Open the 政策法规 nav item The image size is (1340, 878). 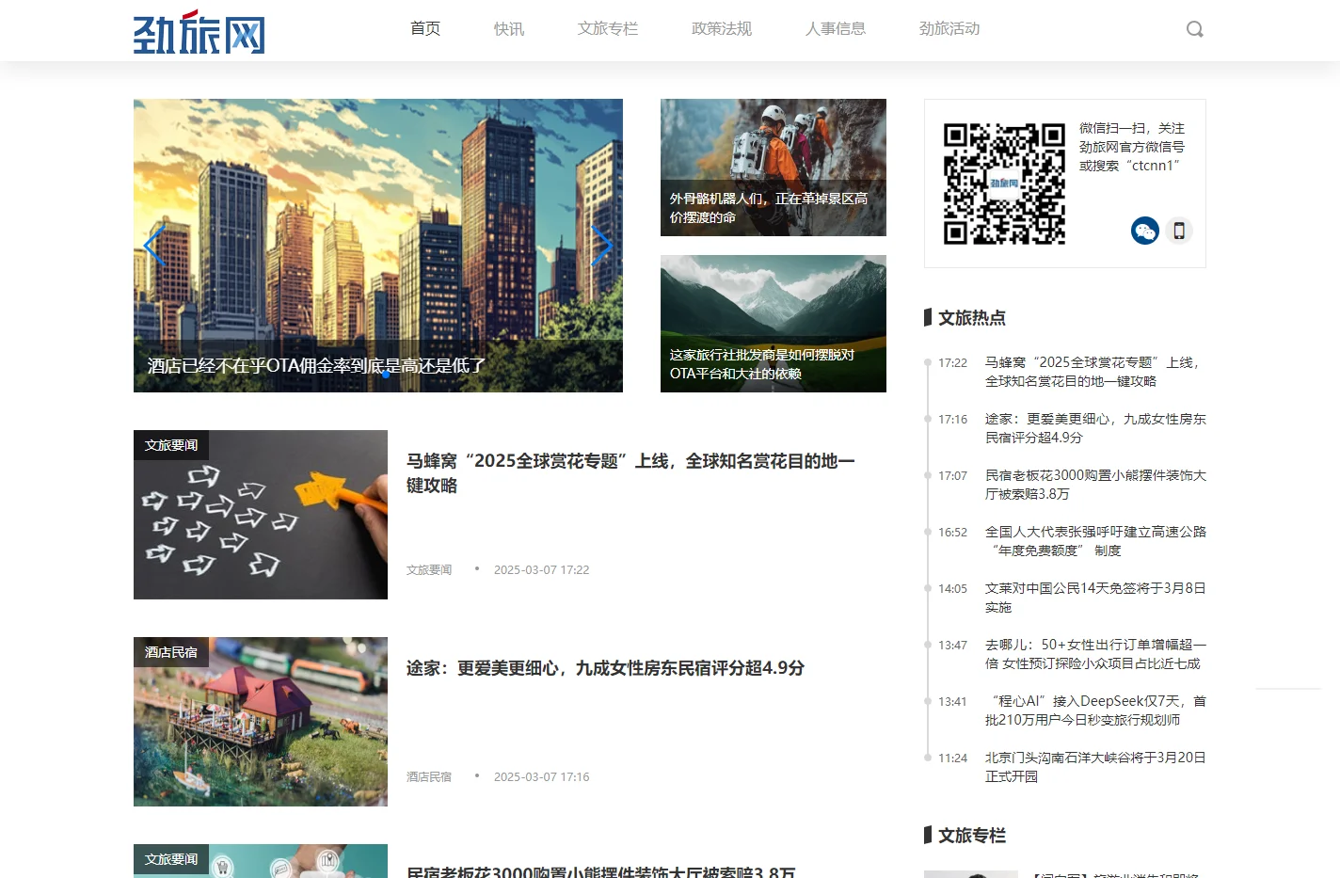click(x=722, y=28)
